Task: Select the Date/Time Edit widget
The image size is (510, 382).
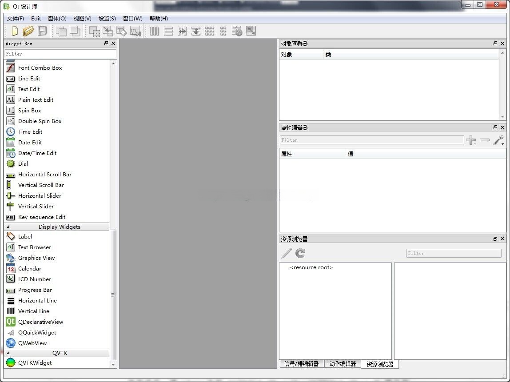Action: (x=57, y=153)
